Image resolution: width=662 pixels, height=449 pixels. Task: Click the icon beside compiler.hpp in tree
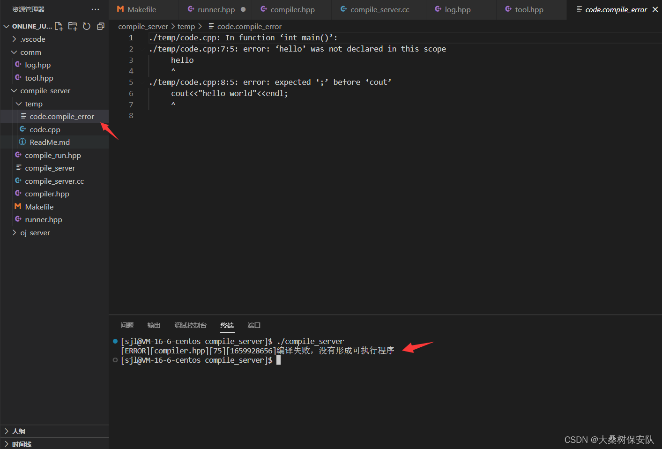18,193
